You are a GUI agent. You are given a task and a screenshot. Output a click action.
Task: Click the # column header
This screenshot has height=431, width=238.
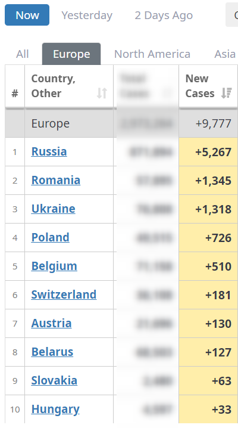pyautogui.click(x=15, y=86)
